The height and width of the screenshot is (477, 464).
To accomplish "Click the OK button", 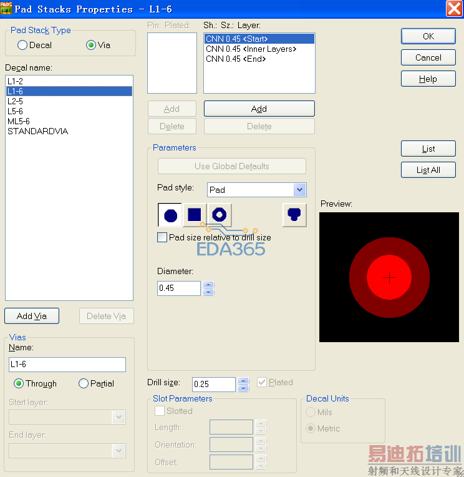I will pyautogui.click(x=428, y=36).
